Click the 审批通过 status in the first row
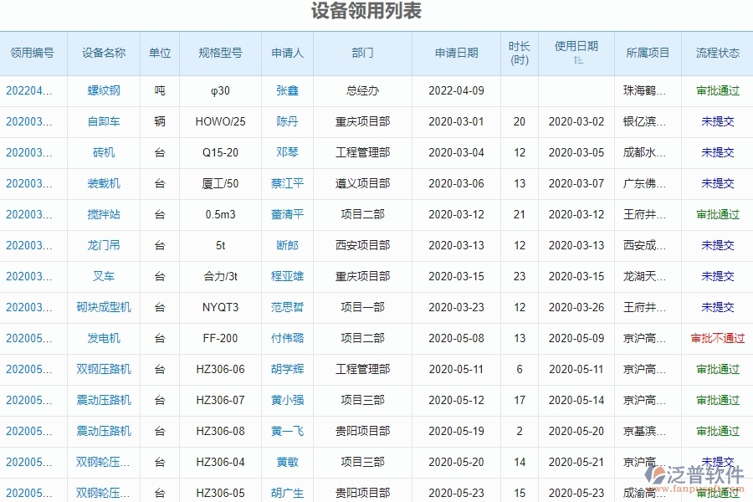This screenshot has height=502, width=753. point(717,90)
